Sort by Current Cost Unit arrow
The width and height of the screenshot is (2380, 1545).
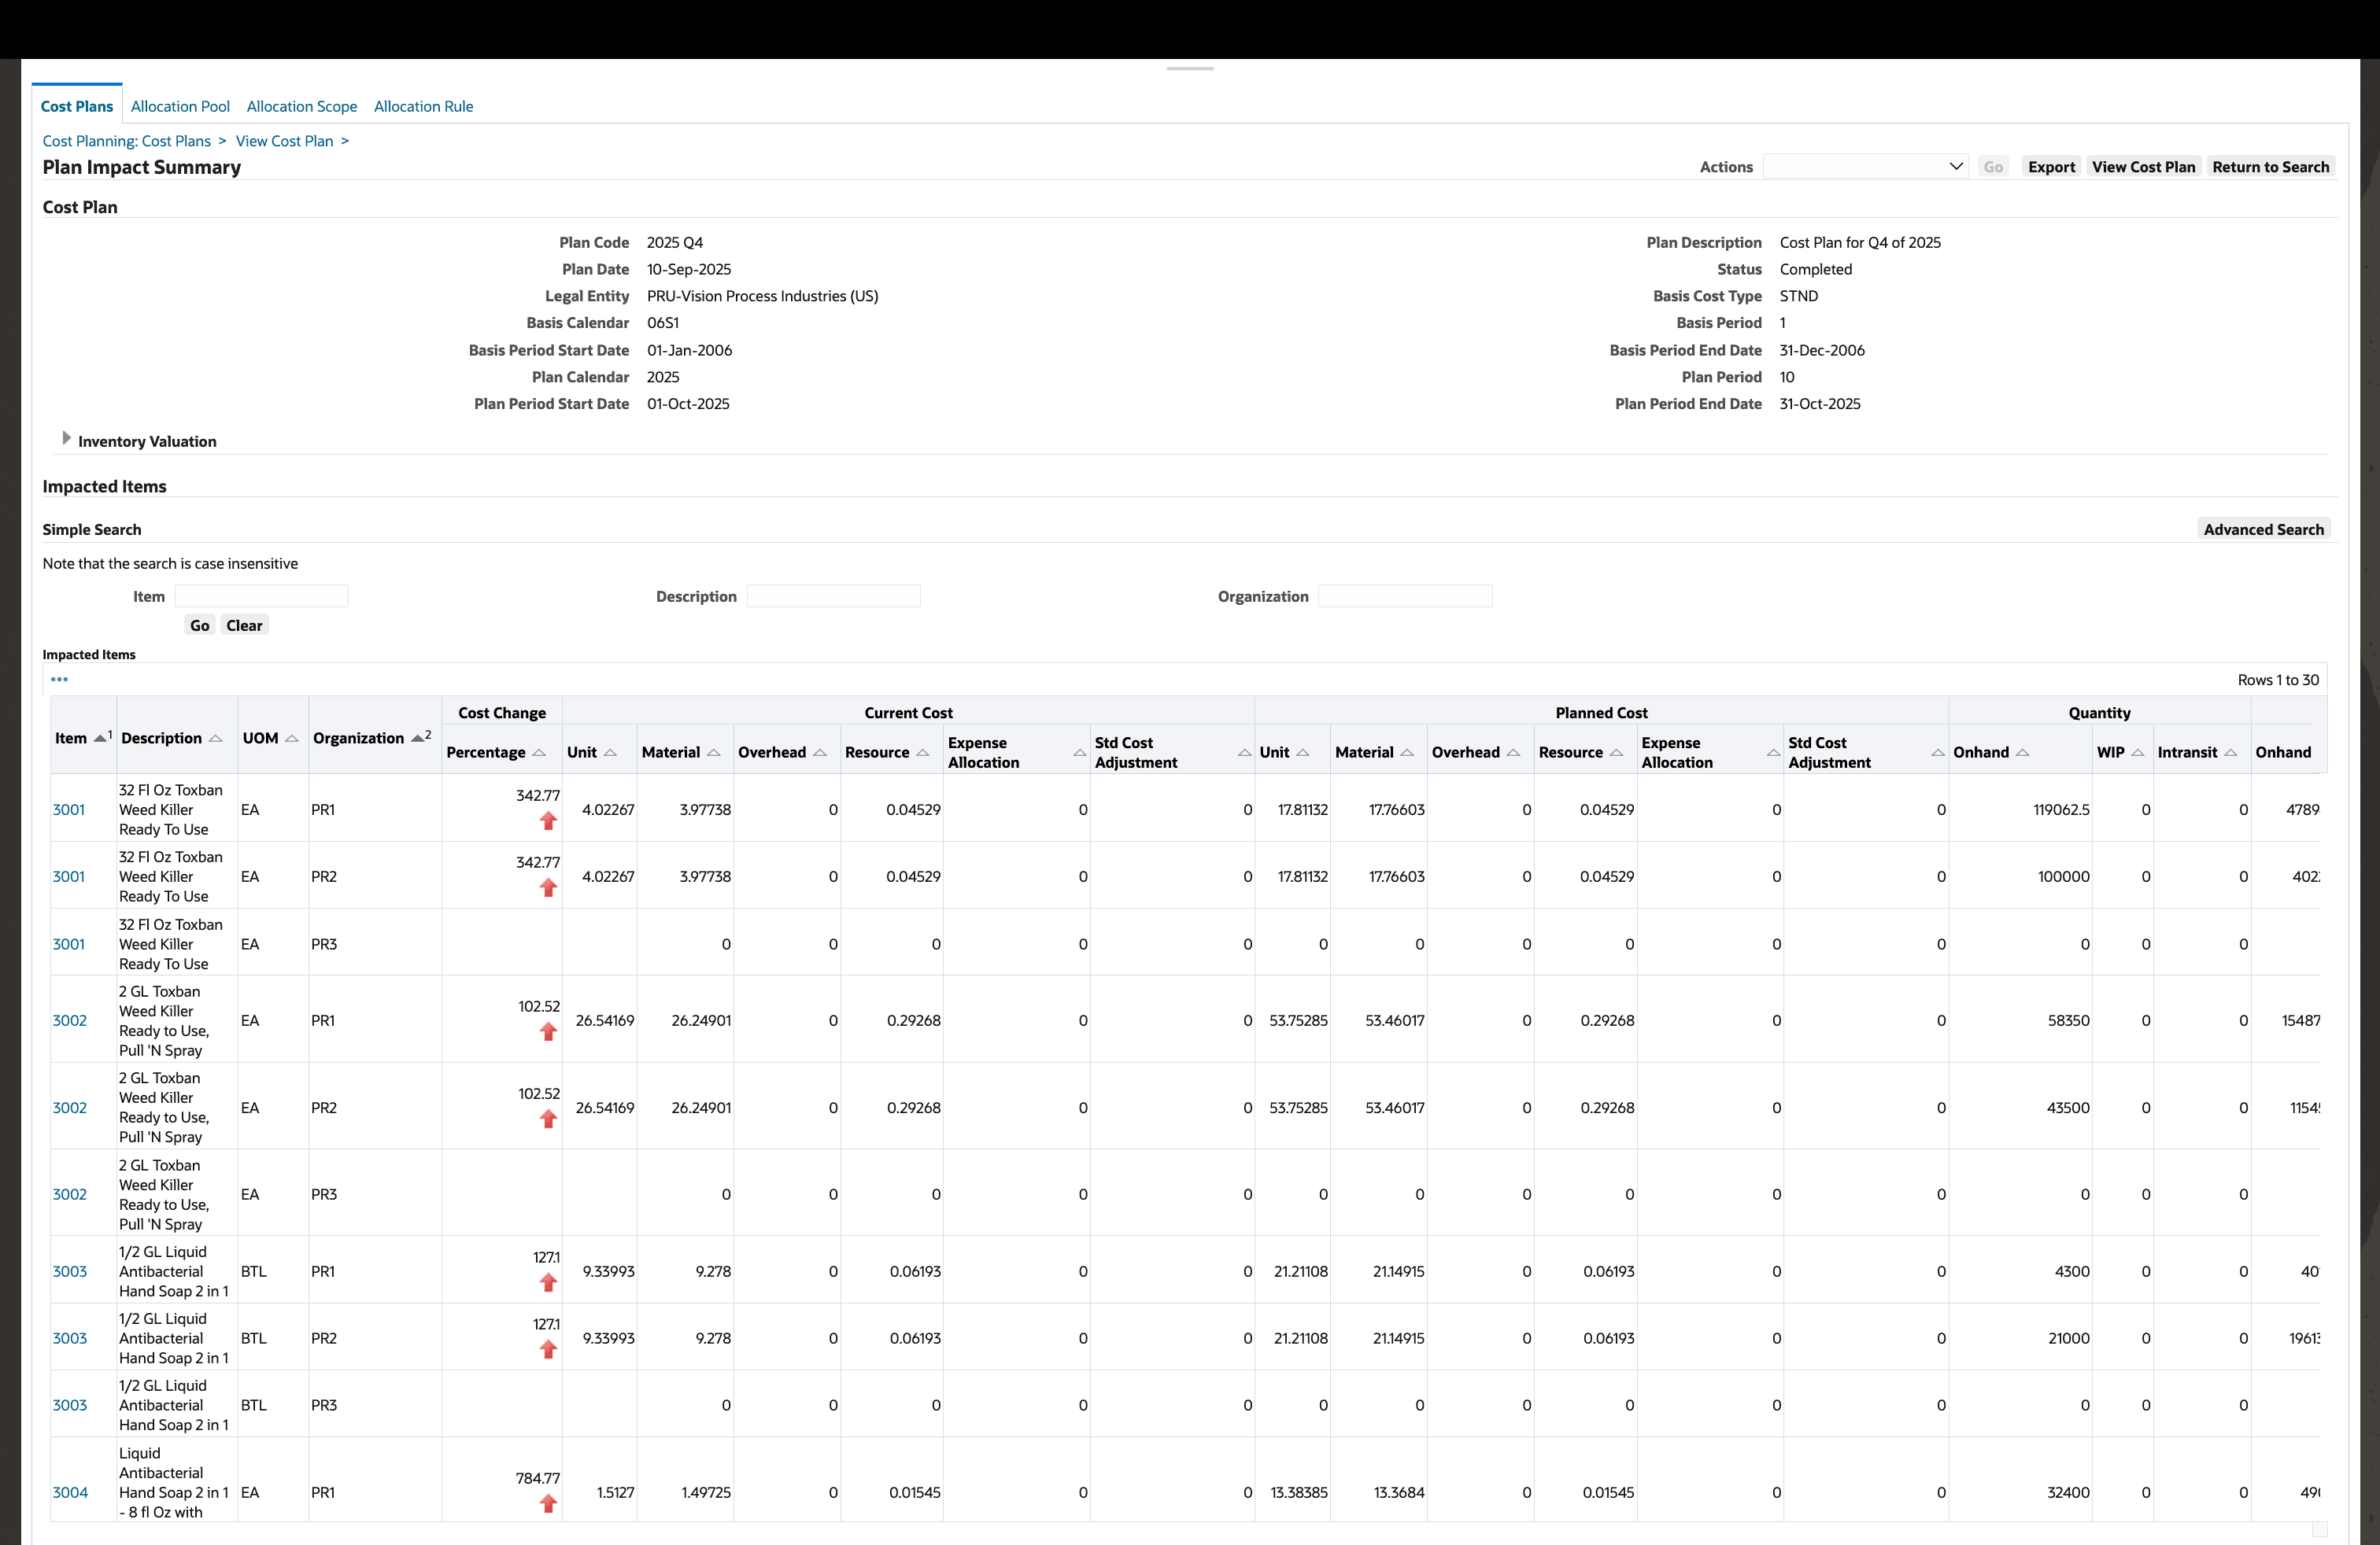click(x=610, y=753)
